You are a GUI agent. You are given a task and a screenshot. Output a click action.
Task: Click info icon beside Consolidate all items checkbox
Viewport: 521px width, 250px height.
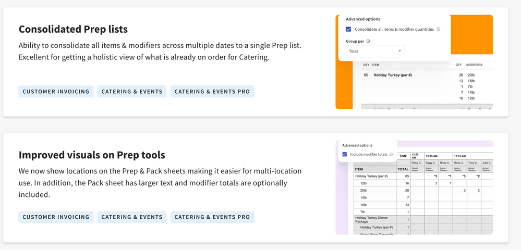(x=438, y=29)
